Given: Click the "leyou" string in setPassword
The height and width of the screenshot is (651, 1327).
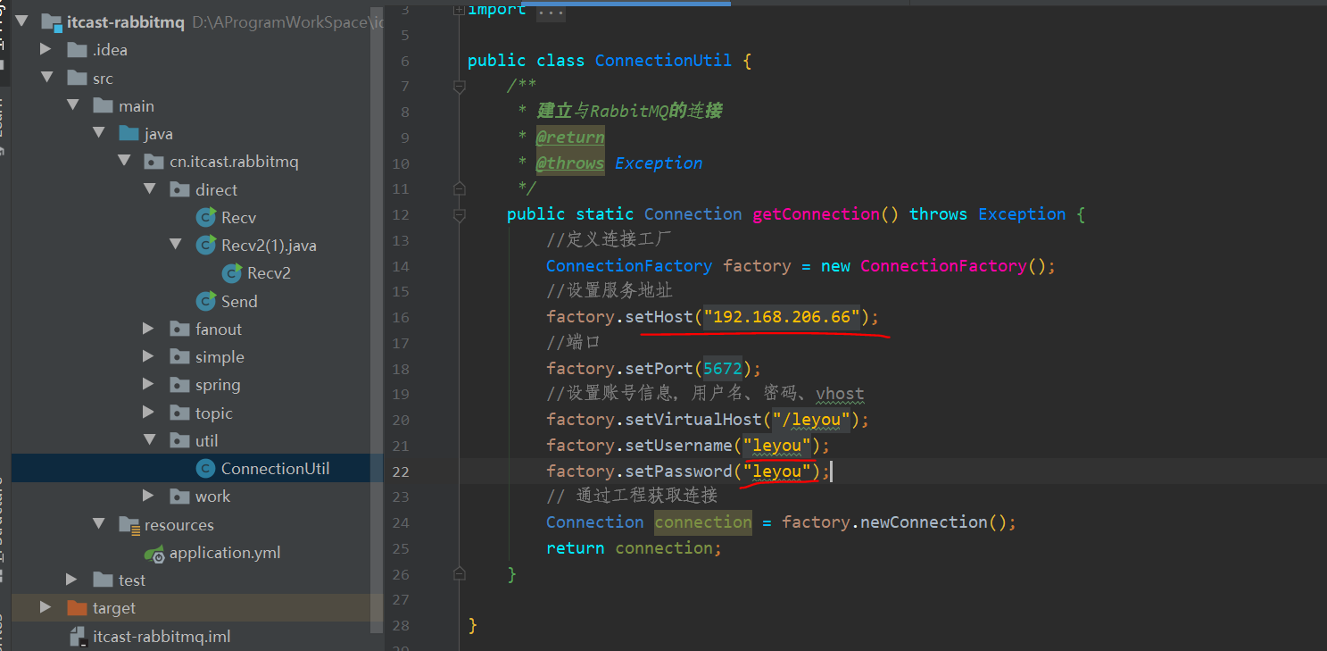Looking at the screenshot, I should [777, 472].
